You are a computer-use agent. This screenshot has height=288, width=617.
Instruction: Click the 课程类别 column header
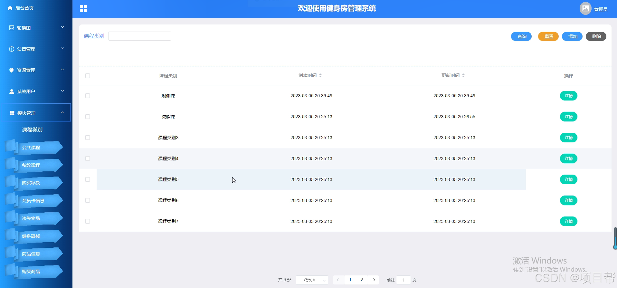pos(168,76)
